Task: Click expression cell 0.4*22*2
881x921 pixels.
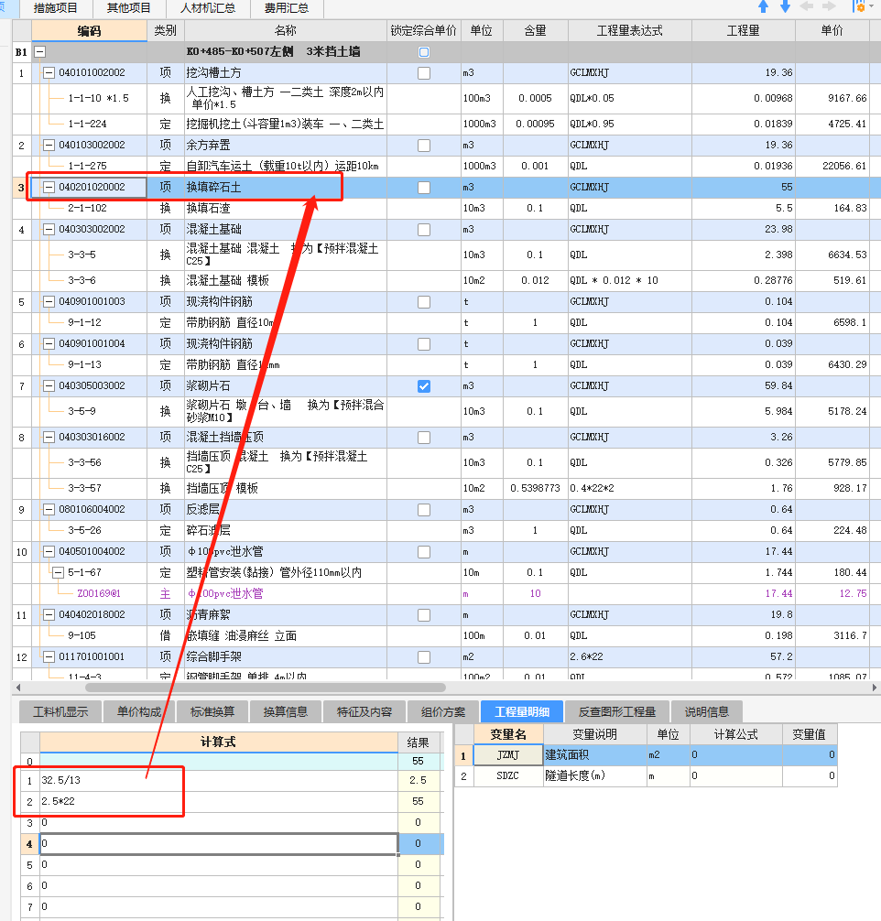Action: [x=629, y=489]
